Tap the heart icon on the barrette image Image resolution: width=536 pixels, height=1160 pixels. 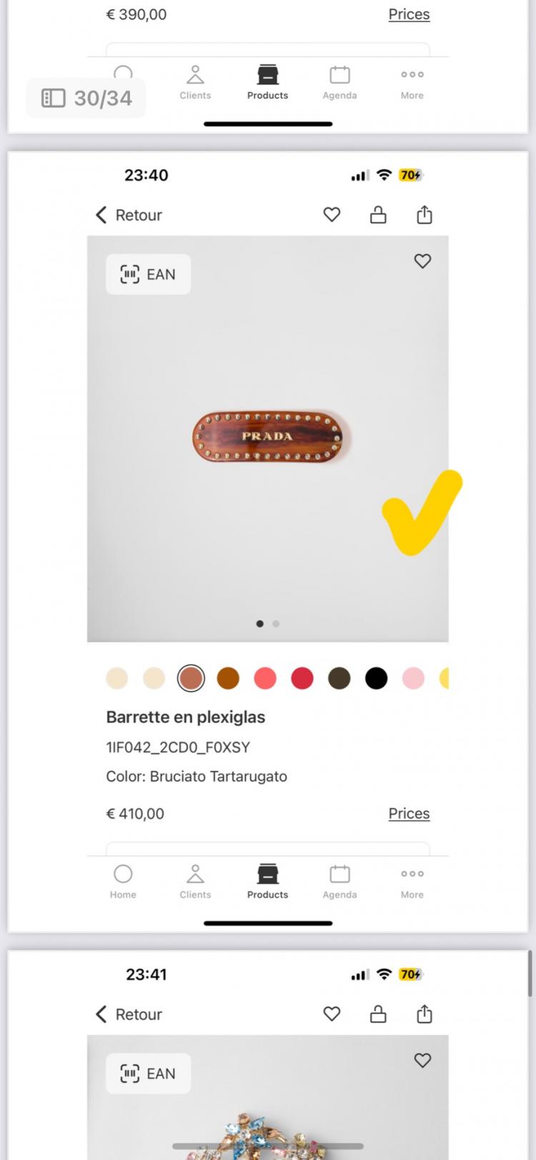pos(422,262)
